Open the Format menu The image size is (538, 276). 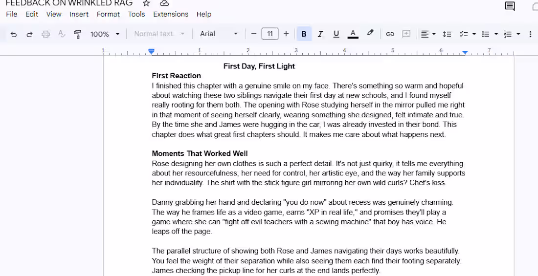click(x=108, y=14)
